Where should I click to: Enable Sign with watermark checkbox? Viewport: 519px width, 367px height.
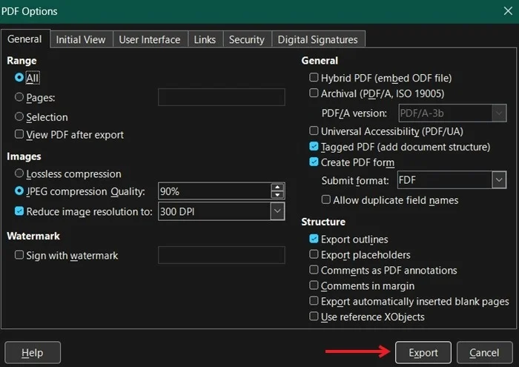(19, 255)
